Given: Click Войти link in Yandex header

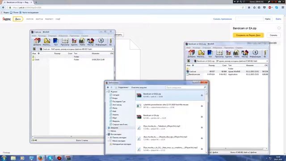Looking at the screenshot, I should (x=278, y=19).
